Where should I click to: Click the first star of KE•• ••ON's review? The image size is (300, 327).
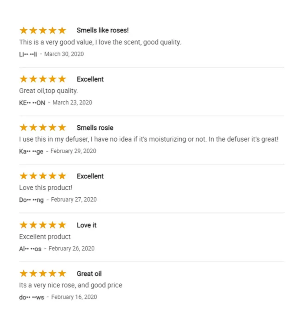(24, 79)
